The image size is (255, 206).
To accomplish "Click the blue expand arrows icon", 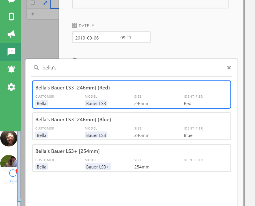I will (45, 3).
